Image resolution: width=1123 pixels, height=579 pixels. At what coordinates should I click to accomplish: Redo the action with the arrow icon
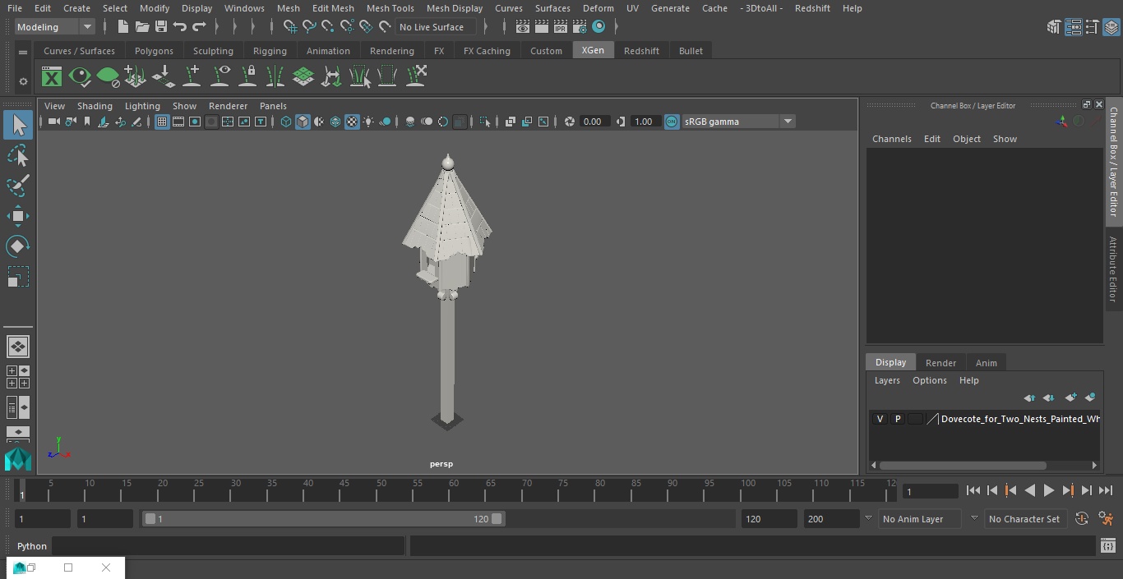199,27
